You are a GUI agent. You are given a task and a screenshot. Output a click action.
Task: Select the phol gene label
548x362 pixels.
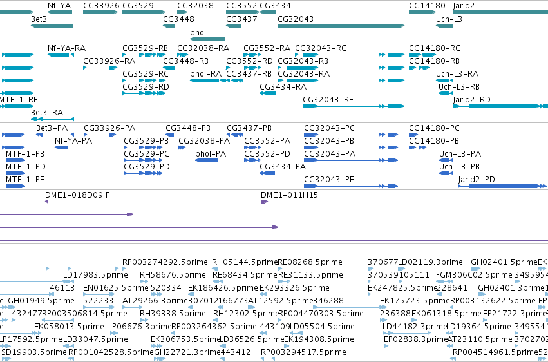point(198,33)
